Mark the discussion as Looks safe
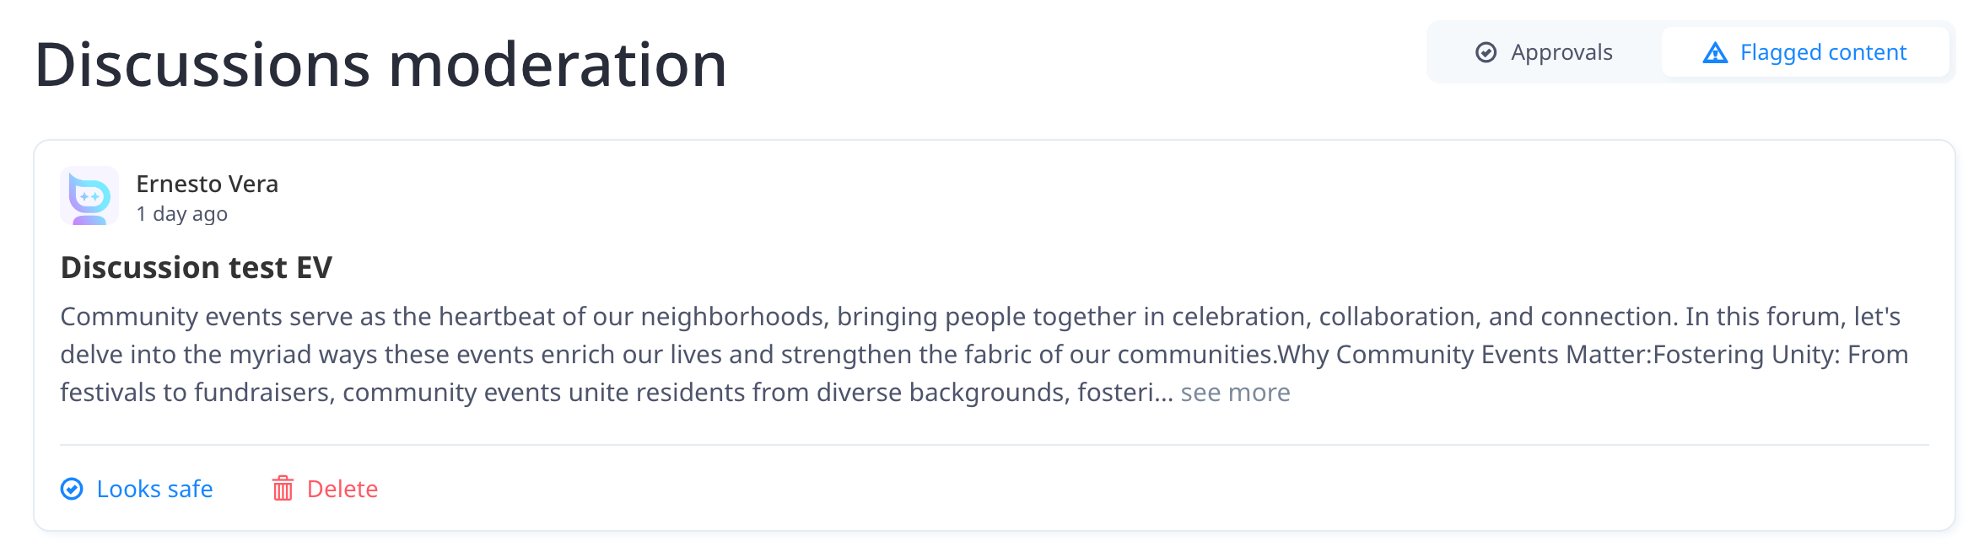This screenshot has height=541, width=1979. 137,489
